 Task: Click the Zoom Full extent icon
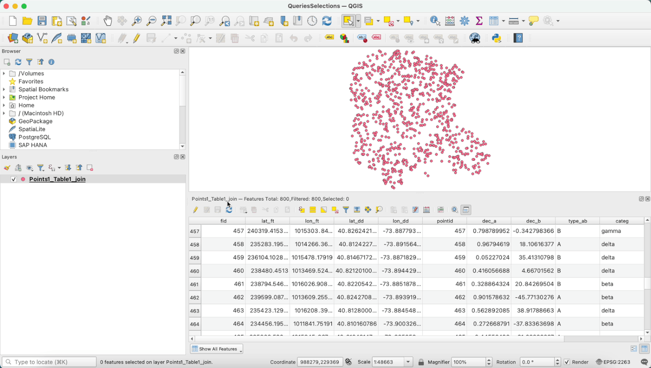pos(166,20)
